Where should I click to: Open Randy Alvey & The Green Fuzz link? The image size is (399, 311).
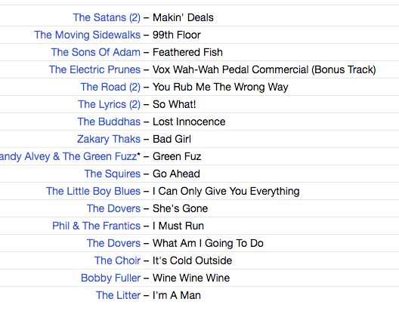(70, 156)
